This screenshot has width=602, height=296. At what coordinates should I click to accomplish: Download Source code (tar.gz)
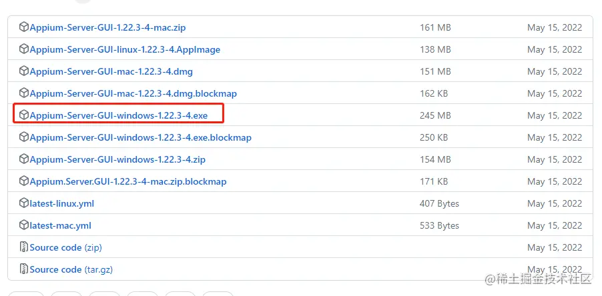point(71,269)
